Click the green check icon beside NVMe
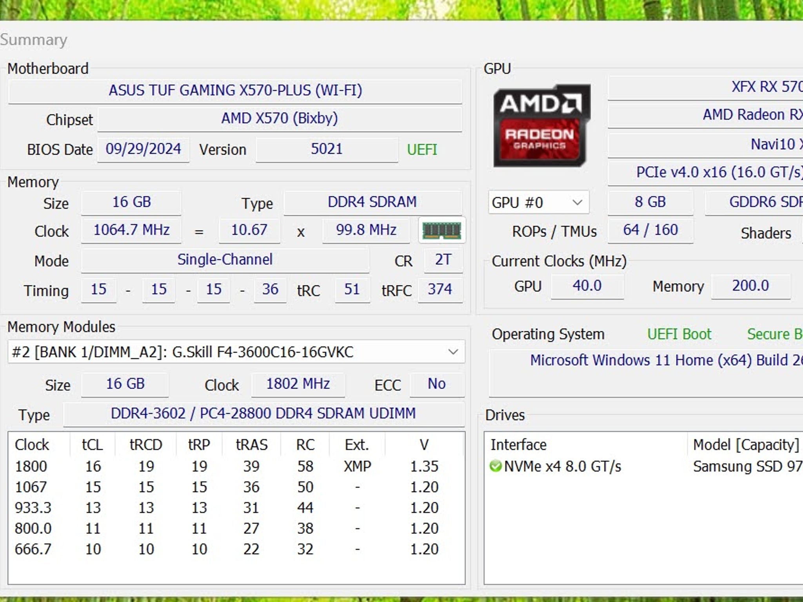 pyautogui.click(x=496, y=466)
